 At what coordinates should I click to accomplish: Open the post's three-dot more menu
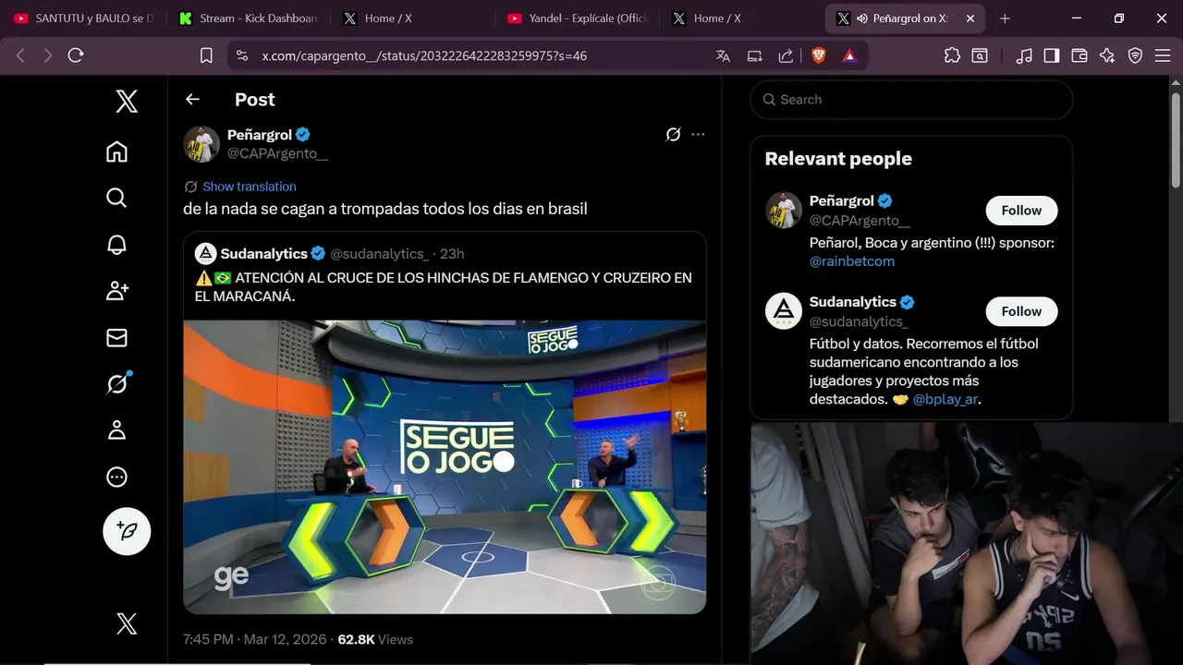point(698,135)
